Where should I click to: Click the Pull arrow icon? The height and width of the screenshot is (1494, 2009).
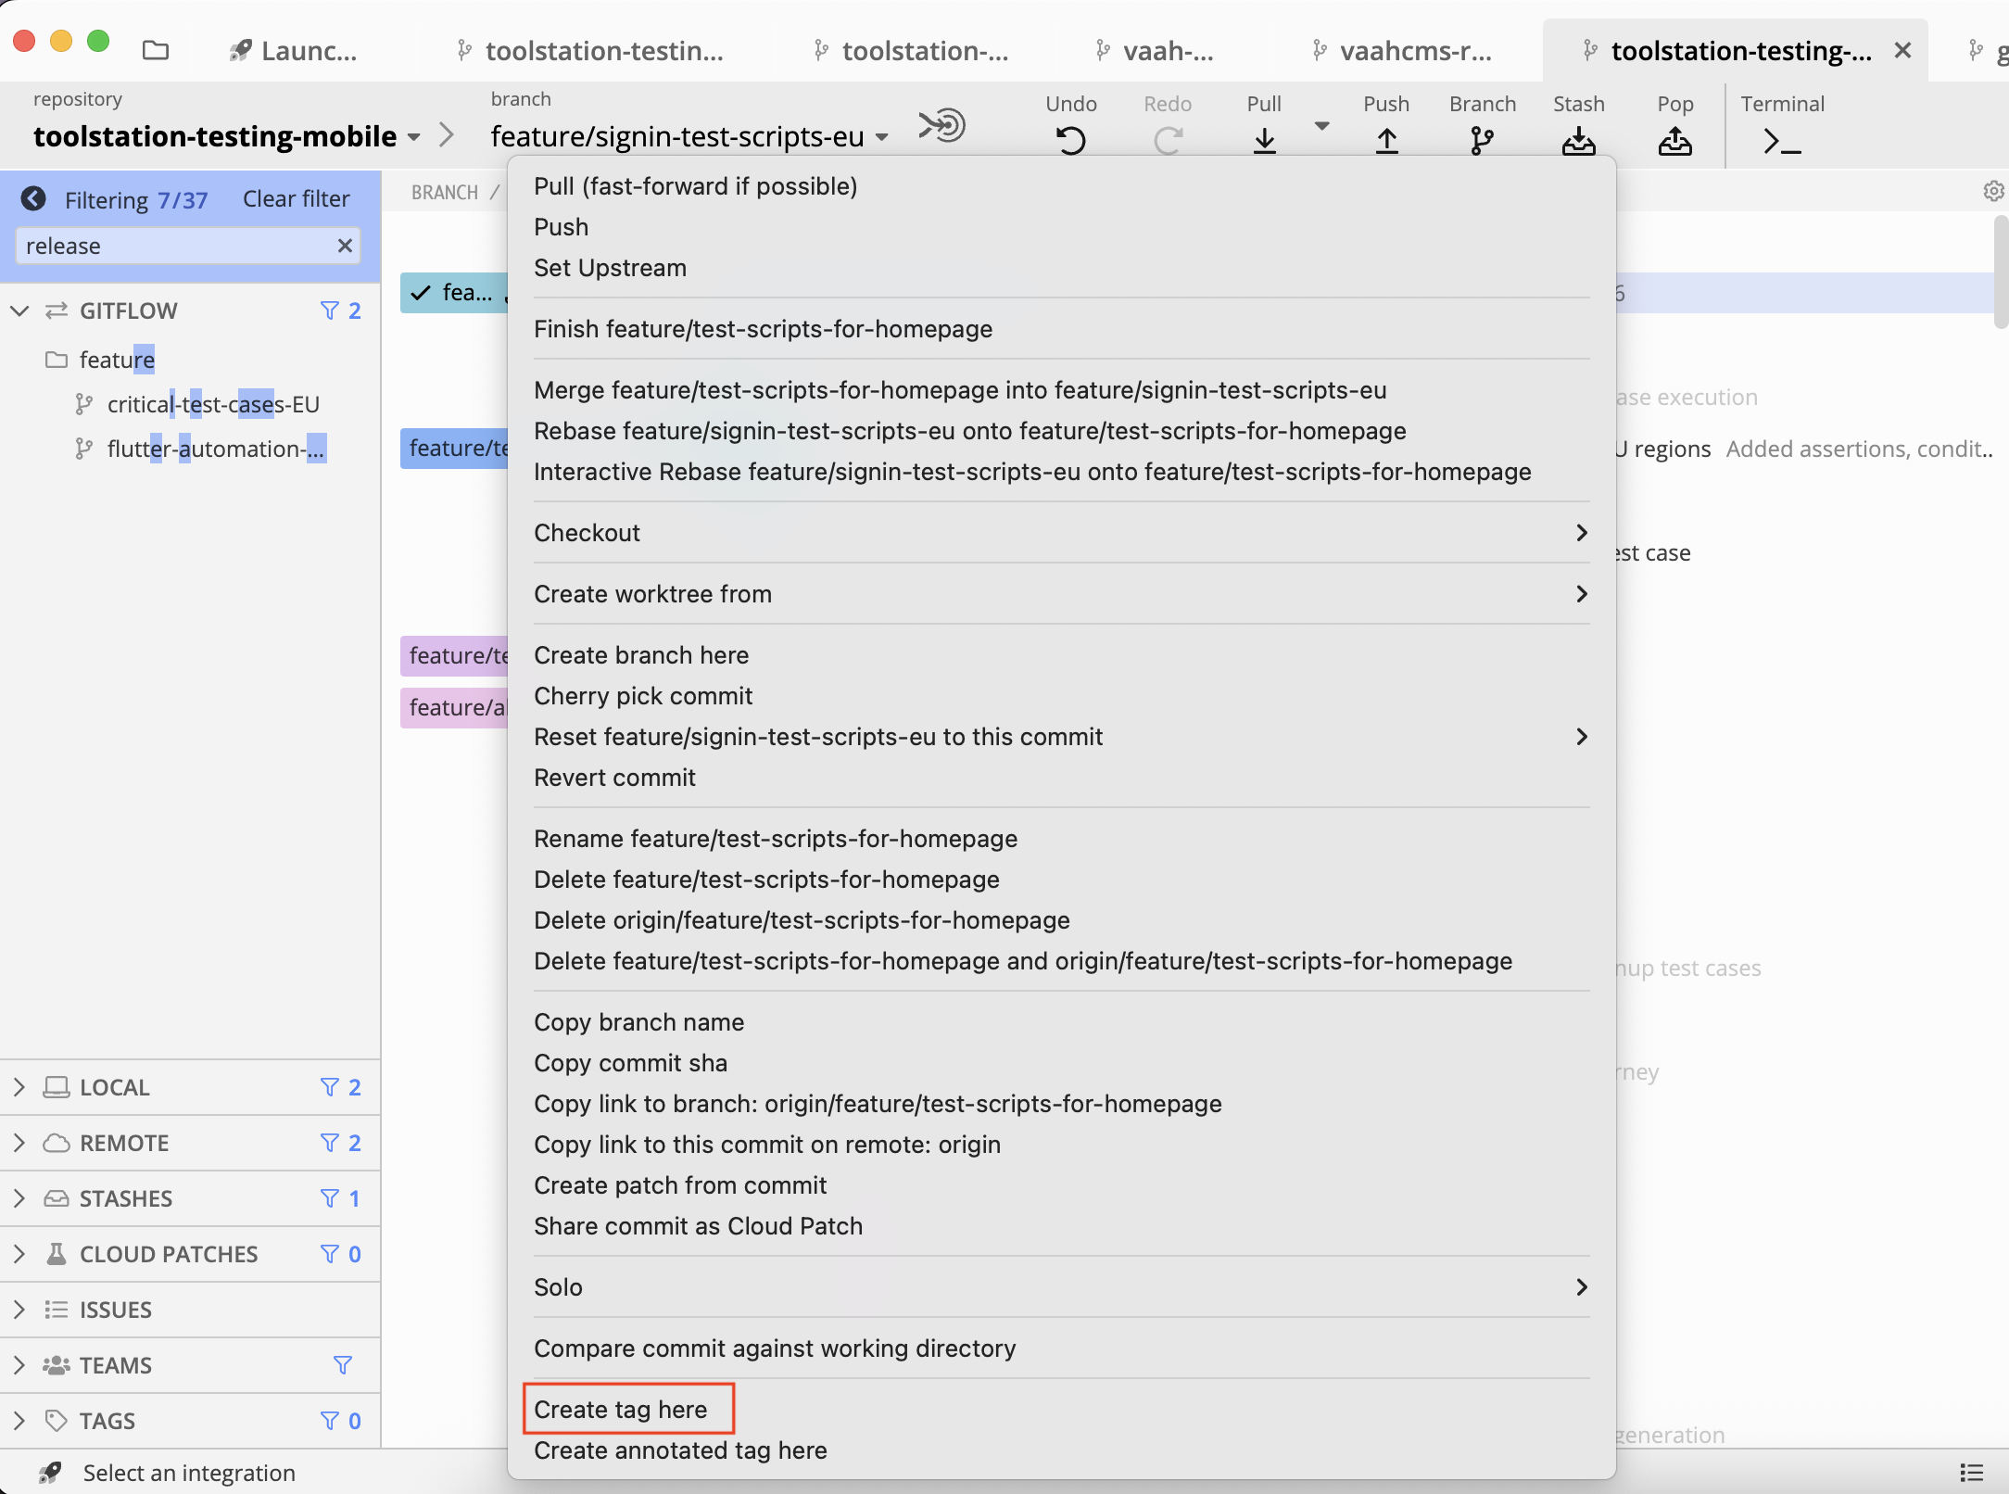click(x=1264, y=141)
